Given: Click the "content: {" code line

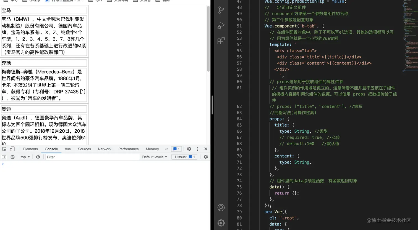Looking at the screenshot, I should coord(287,156).
